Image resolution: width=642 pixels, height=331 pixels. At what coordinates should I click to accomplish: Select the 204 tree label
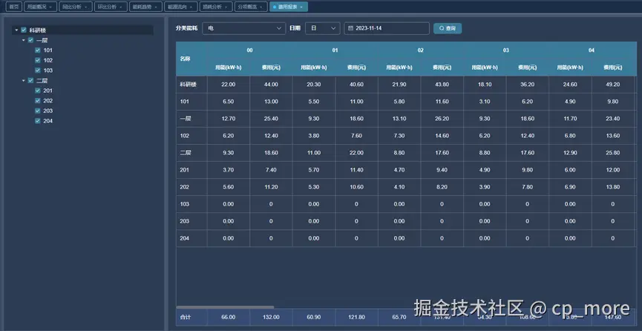[x=48, y=121]
